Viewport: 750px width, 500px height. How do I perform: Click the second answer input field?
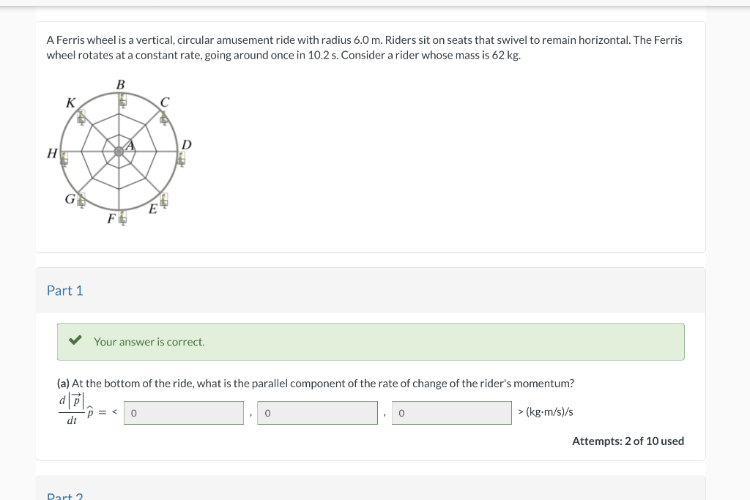(x=317, y=412)
